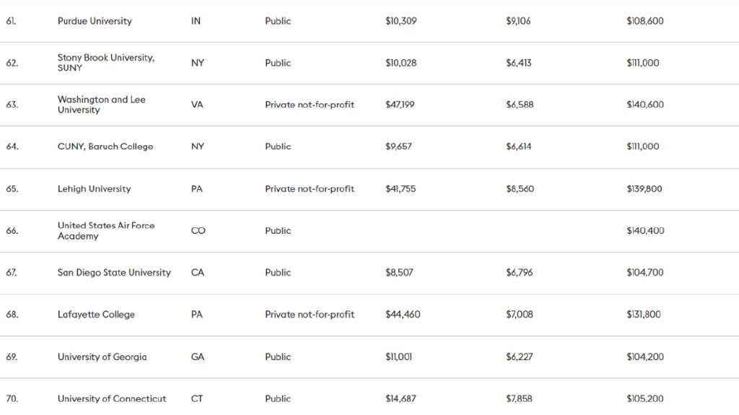Click the $47,199 cost value
This screenshot has width=739, height=415.
pyautogui.click(x=400, y=105)
